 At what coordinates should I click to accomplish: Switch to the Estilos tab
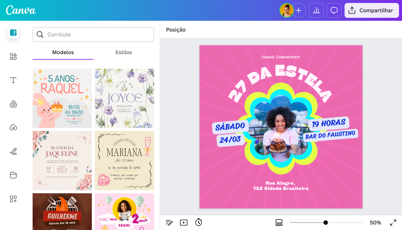[124, 52]
